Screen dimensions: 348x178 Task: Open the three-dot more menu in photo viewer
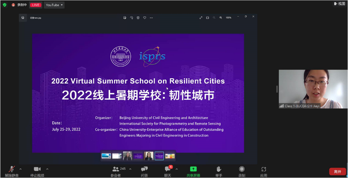point(151,18)
